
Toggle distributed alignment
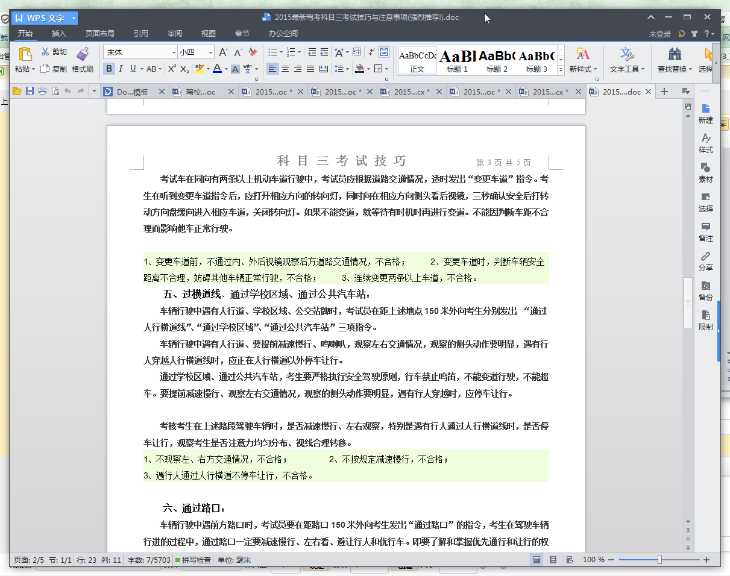(323, 69)
